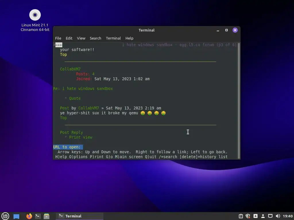Click the green Top link below the post
Viewport: 294px width, 220px height.
(x=63, y=118)
